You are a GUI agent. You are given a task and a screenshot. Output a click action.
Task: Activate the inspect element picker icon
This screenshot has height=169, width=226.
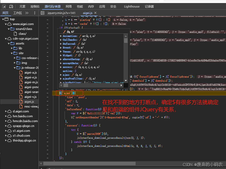4,6
